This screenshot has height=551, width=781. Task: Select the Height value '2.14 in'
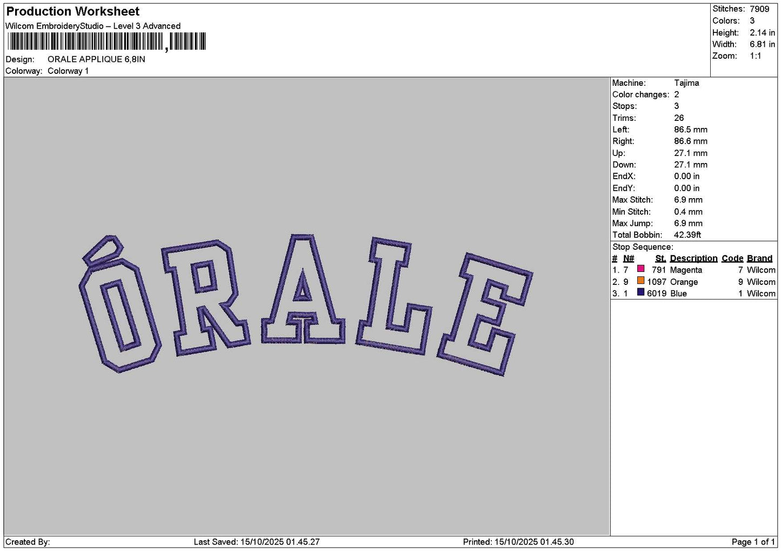[762, 33]
